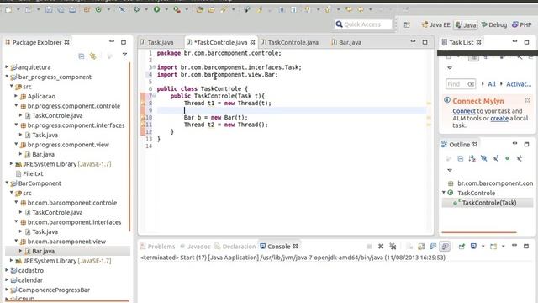Toggle Link with Editor in Package Explorer
Image resolution: width=538 pixels, height=303 pixels.
click(x=93, y=56)
